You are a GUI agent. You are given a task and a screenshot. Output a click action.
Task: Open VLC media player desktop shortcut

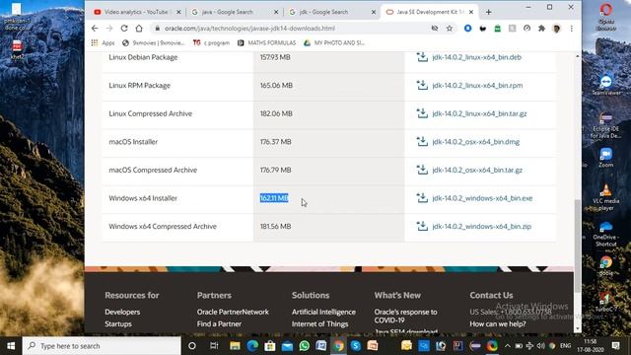click(x=606, y=197)
